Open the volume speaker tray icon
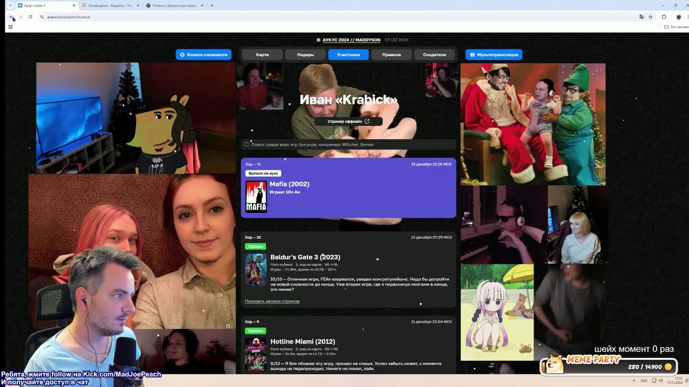 (x=661, y=381)
